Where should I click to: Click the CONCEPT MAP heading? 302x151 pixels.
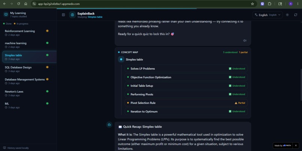tap(129, 52)
